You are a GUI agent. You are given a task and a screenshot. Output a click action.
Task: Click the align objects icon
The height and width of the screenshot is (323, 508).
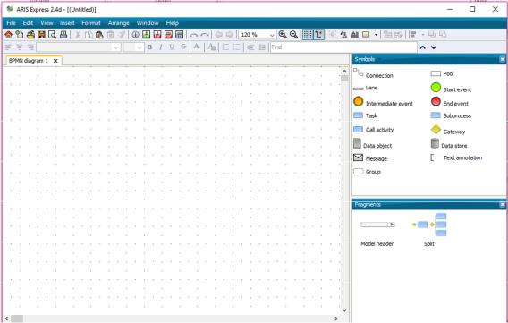point(412,35)
